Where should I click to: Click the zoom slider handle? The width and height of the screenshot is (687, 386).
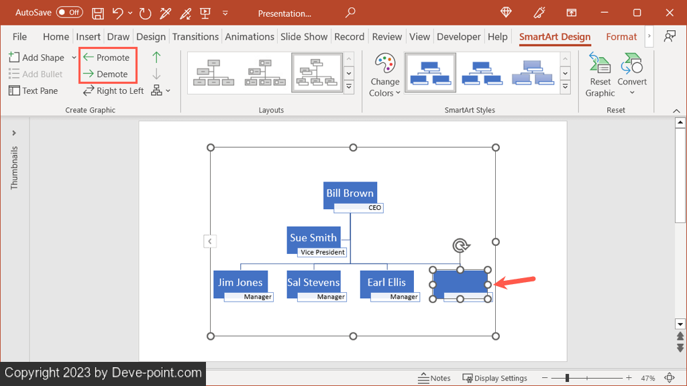(x=568, y=378)
